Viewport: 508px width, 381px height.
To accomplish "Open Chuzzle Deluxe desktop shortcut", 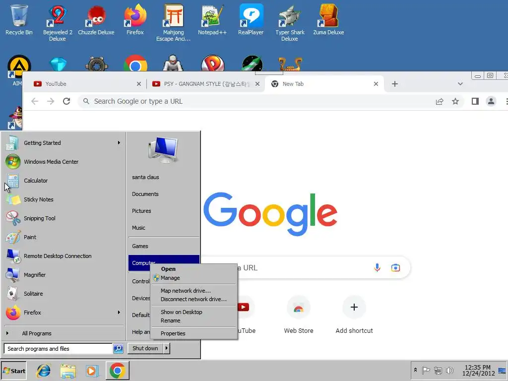I will click(96, 20).
